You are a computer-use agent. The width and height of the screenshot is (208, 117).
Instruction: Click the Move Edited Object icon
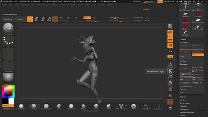coord(170,71)
